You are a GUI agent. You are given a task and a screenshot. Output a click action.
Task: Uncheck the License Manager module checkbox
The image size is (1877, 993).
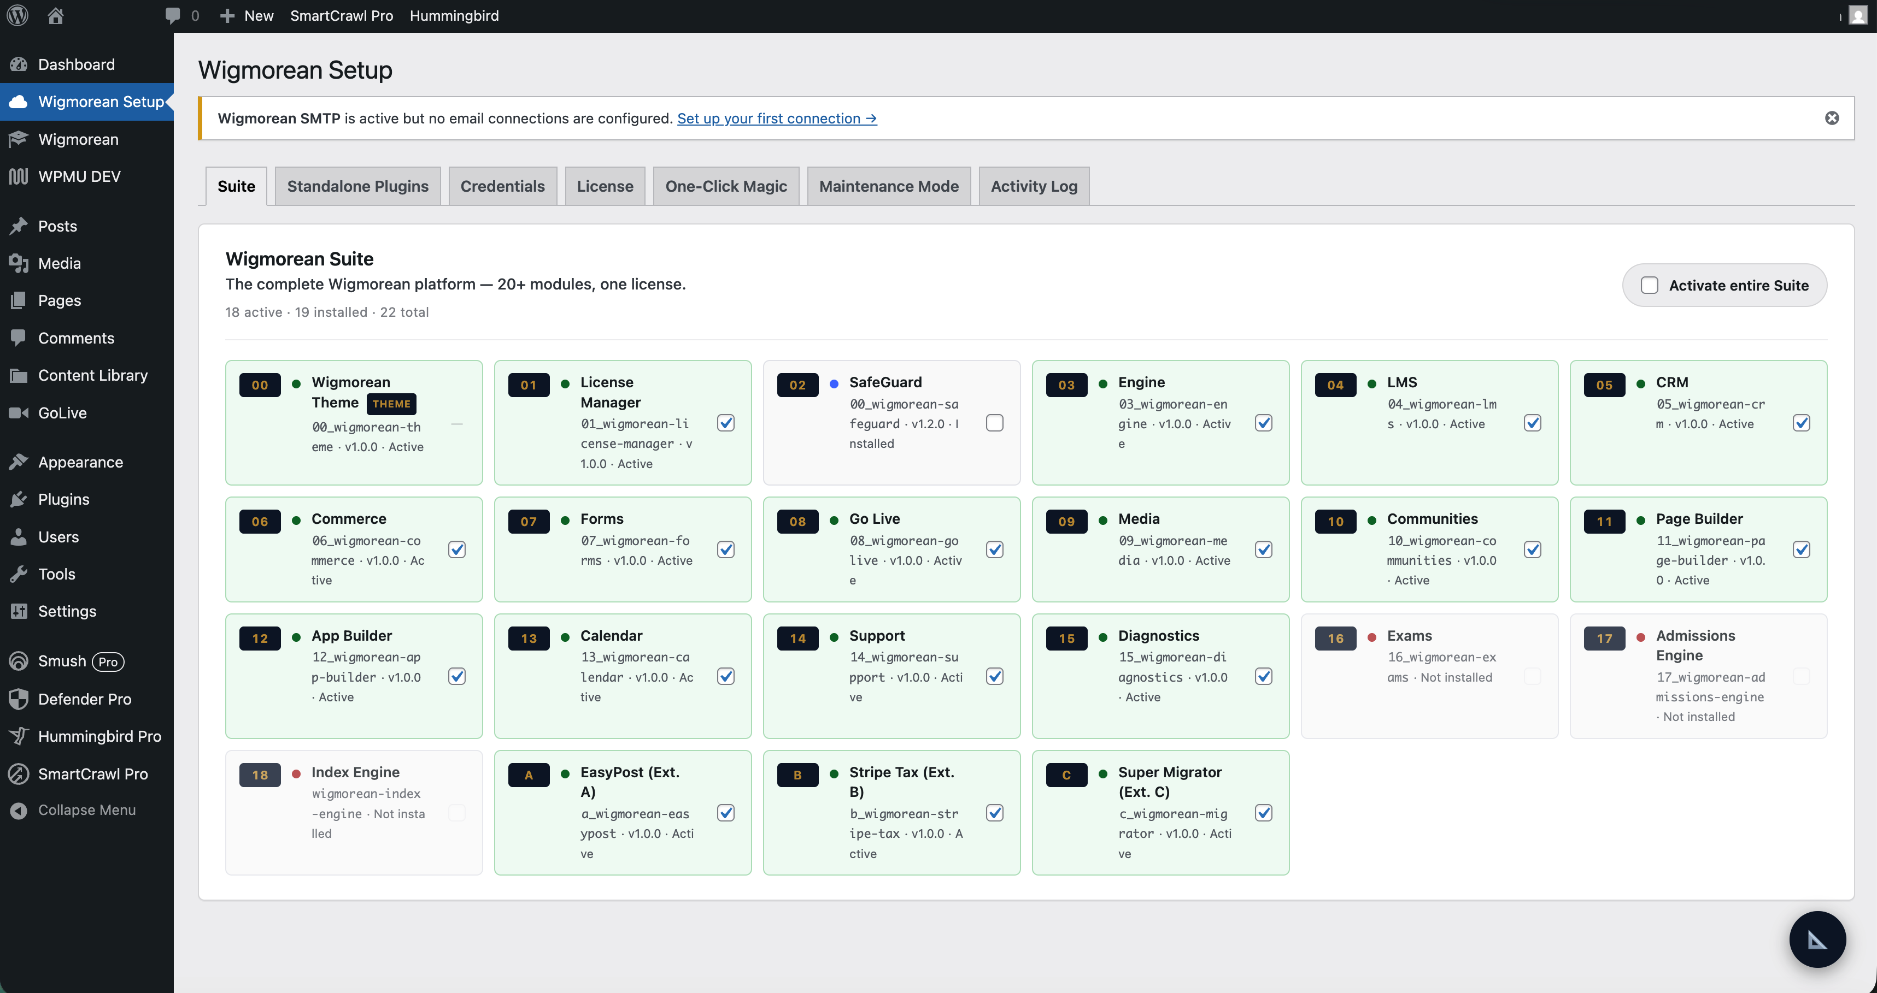[x=726, y=423]
